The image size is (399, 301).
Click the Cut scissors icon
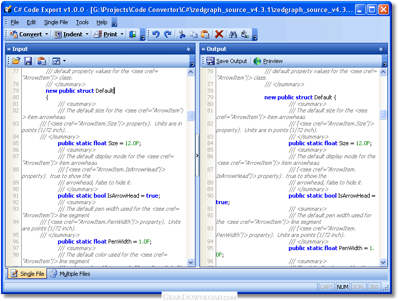pyautogui.click(x=182, y=34)
